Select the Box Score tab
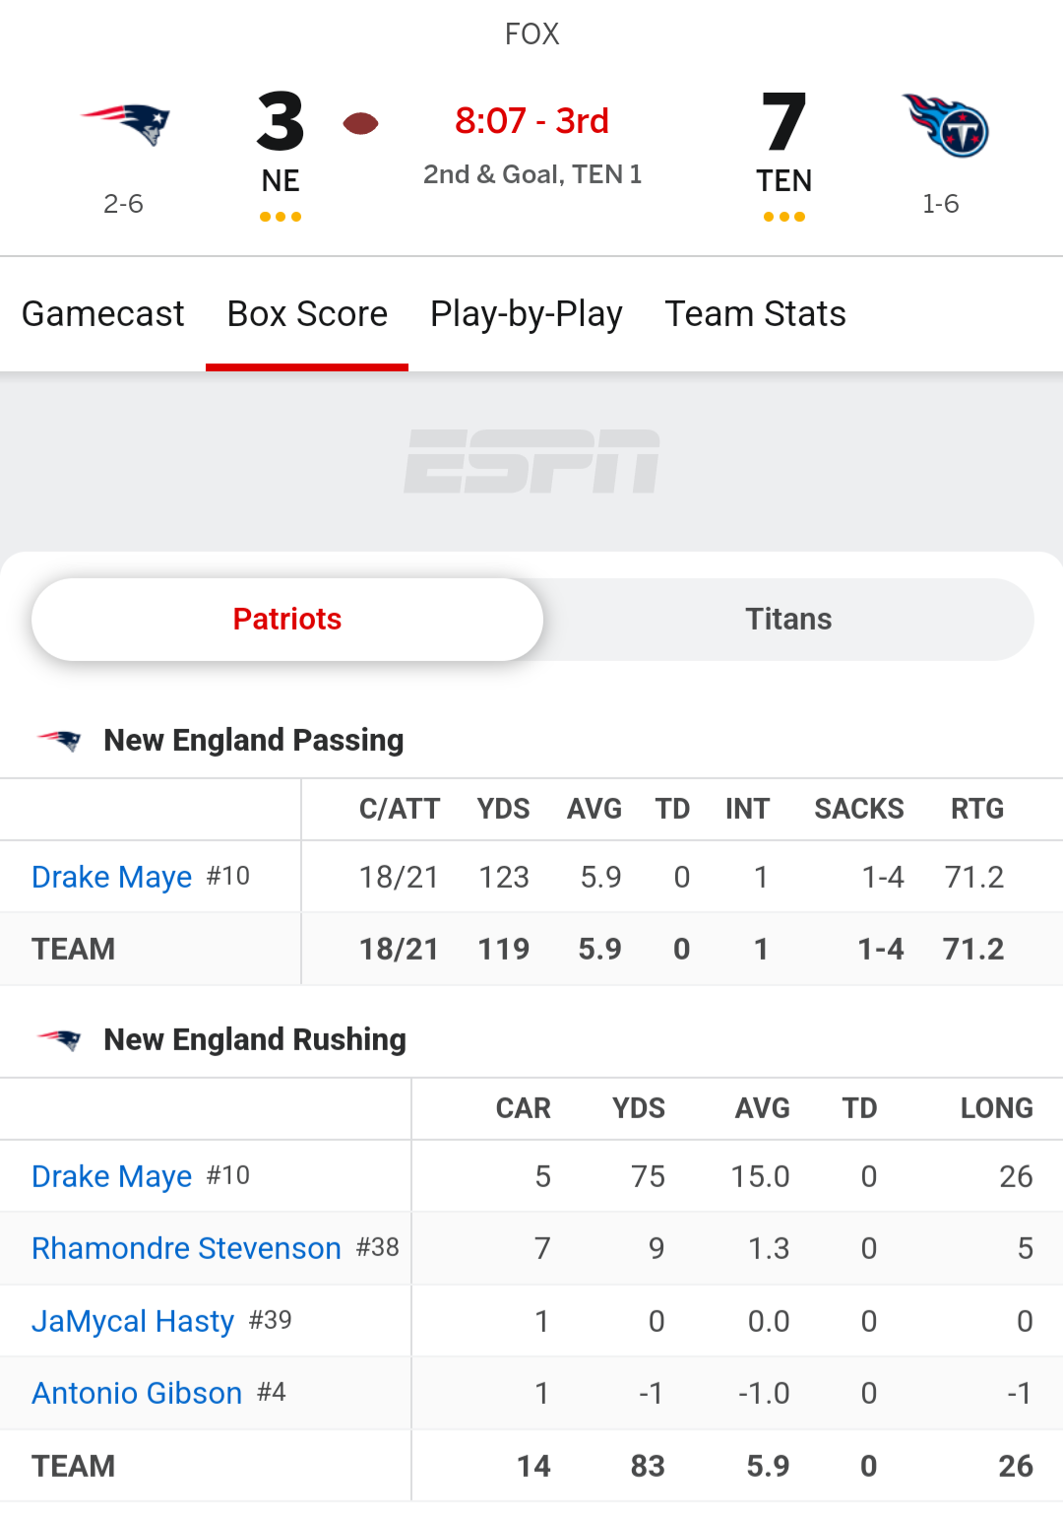Viewport: 1063px width, 1526px height. point(307,314)
